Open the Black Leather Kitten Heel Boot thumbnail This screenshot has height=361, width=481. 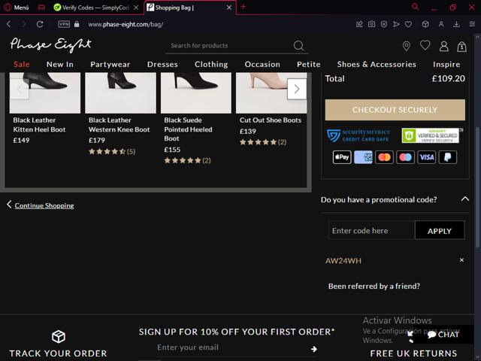tap(45, 93)
